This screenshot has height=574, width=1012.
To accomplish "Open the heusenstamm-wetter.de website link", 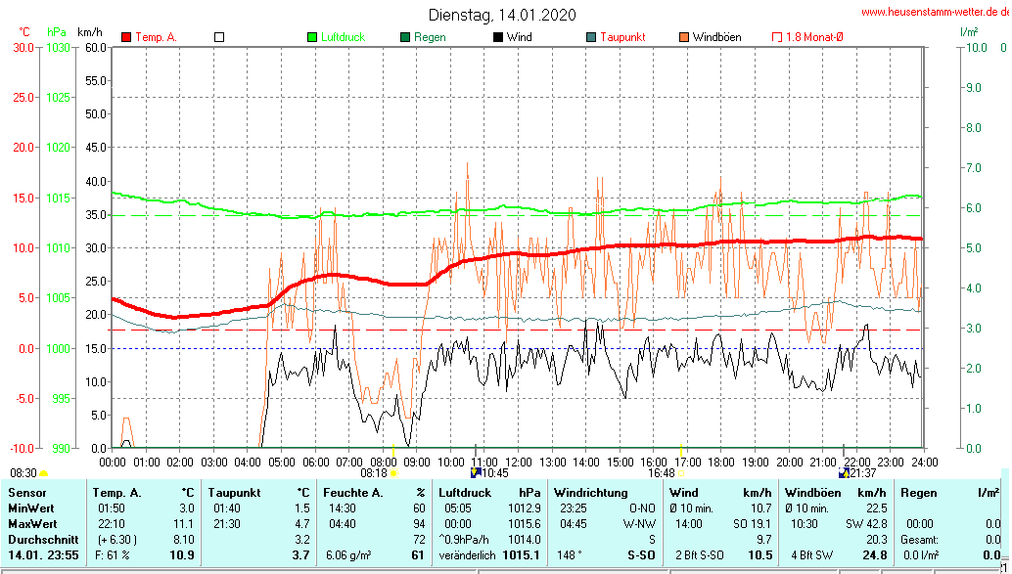I will [934, 12].
